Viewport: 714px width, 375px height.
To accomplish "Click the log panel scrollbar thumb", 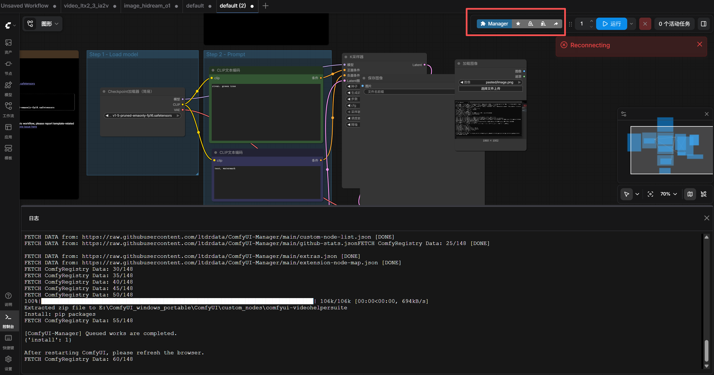I will coord(706,351).
